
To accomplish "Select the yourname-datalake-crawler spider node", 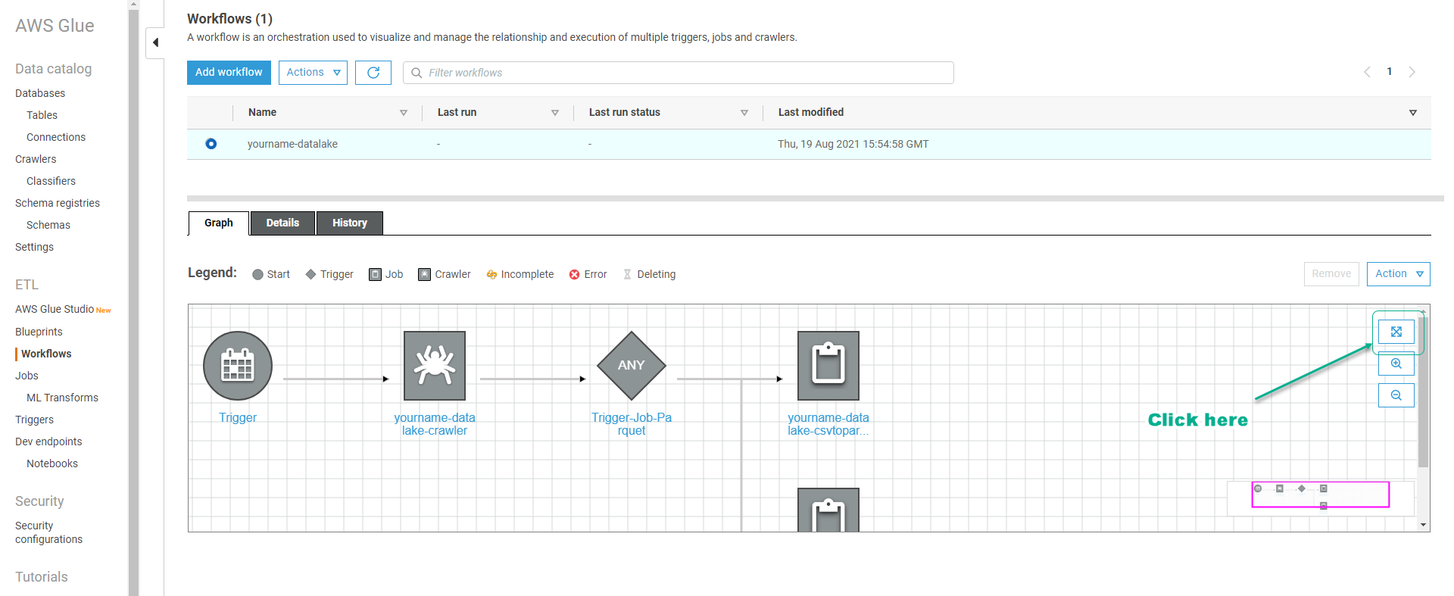I will point(435,366).
